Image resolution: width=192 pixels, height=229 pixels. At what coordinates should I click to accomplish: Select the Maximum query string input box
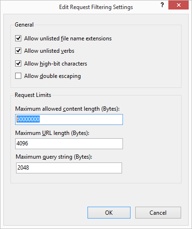[69, 168]
